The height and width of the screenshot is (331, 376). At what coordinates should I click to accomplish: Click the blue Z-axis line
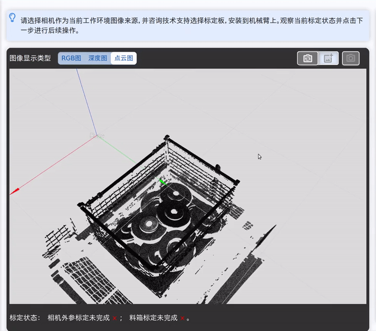[x=89, y=104]
